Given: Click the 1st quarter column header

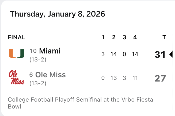Looking at the screenshot, I should coord(103,37).
